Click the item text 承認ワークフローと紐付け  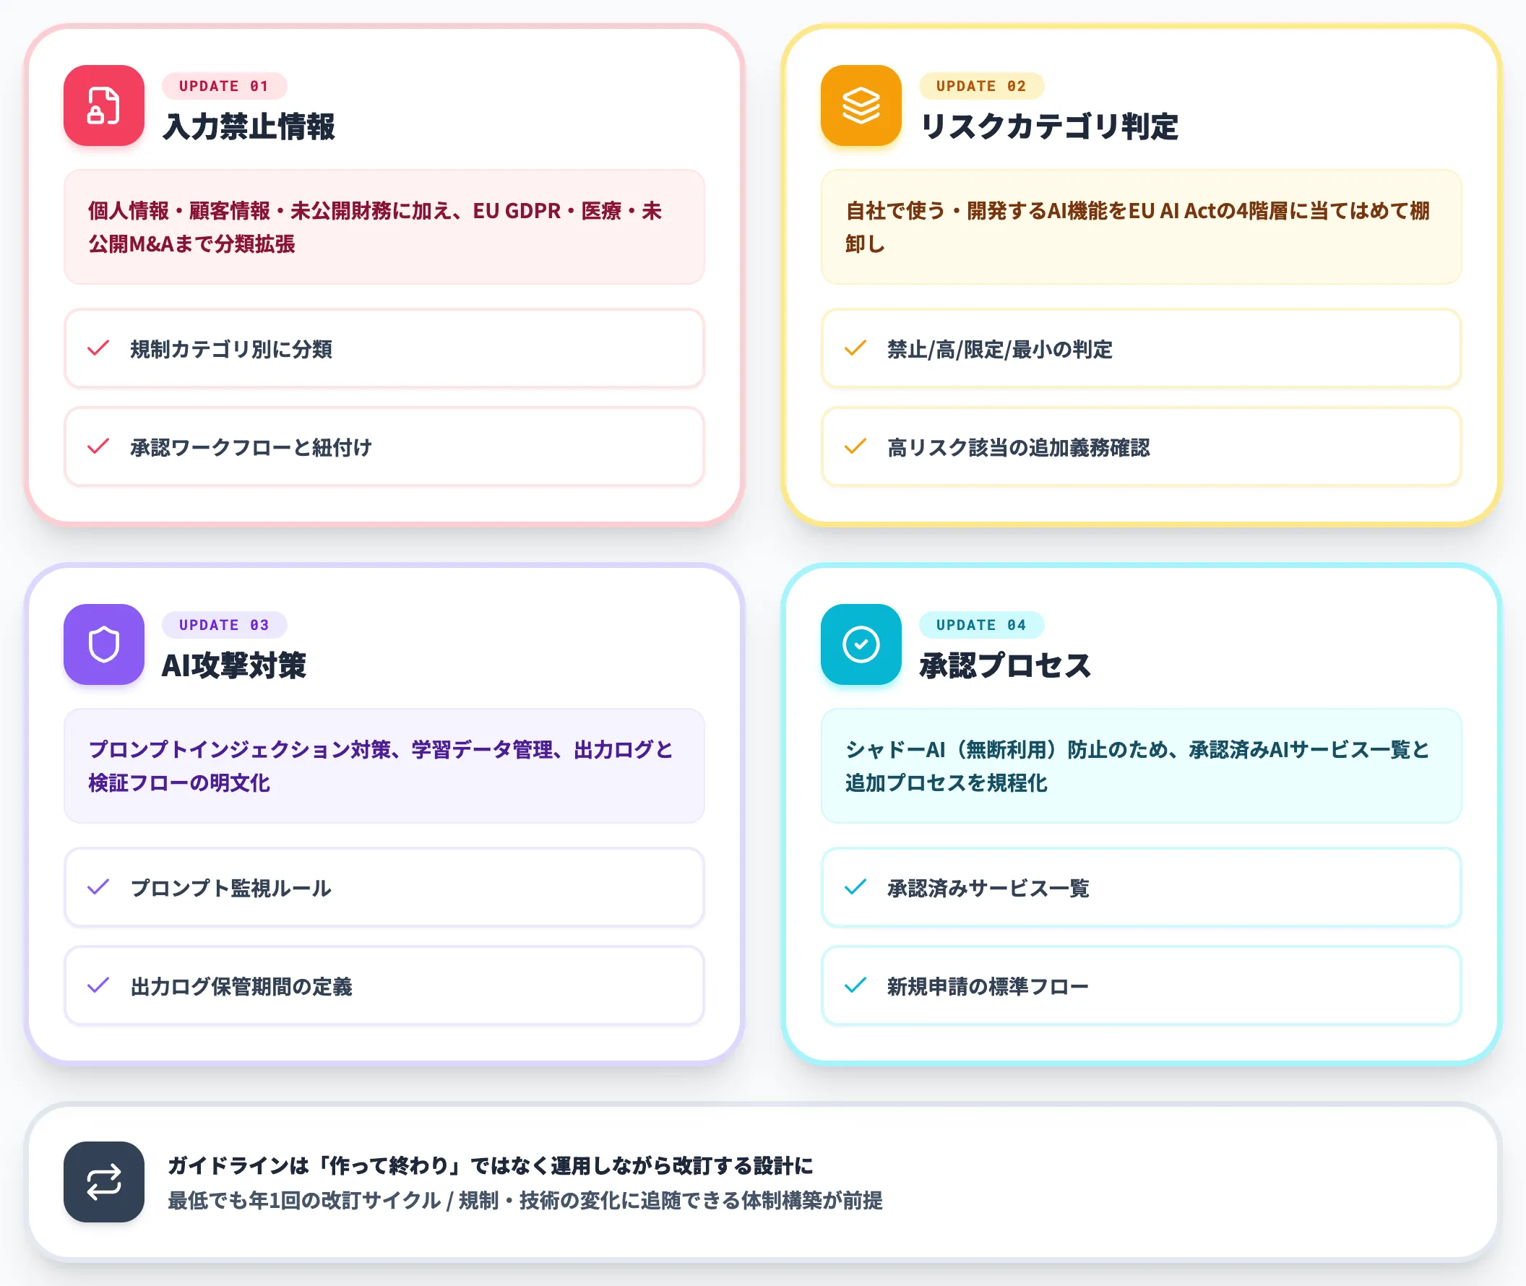[251, 448]
